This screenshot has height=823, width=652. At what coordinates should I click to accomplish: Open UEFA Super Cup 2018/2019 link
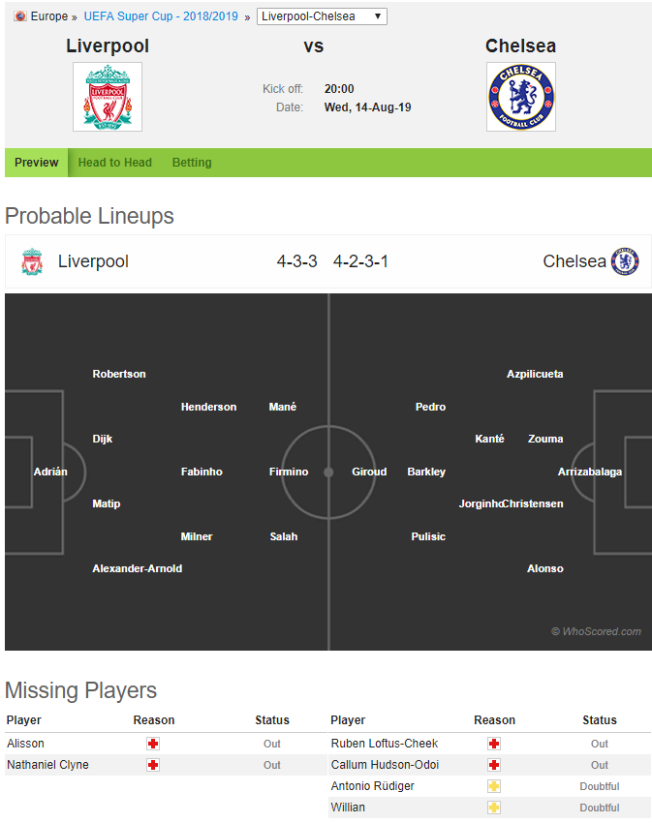161,16
